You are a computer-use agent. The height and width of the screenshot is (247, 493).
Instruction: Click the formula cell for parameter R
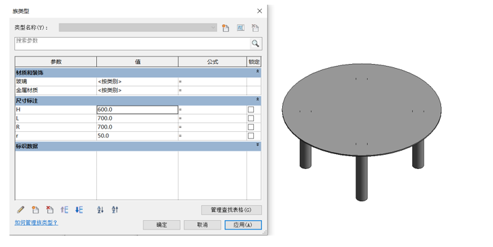pyautogui.click(x=213, y=127)
